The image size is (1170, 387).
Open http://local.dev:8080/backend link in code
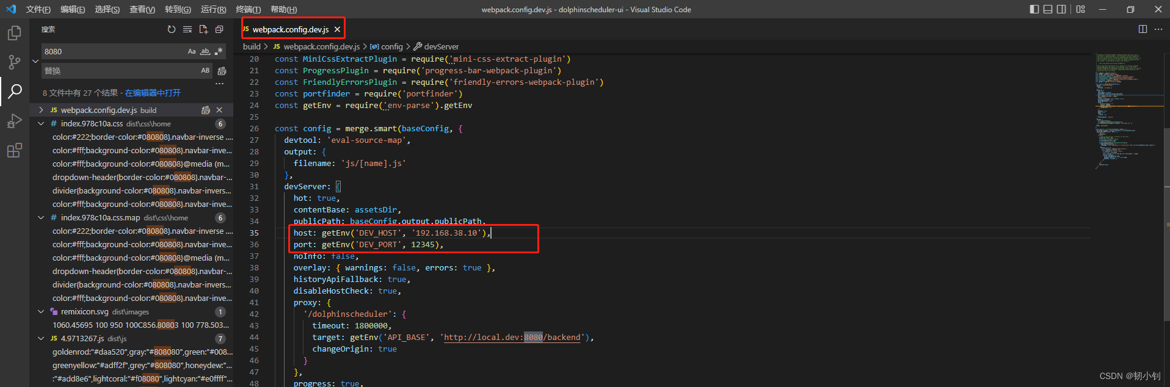coord(512,338)
